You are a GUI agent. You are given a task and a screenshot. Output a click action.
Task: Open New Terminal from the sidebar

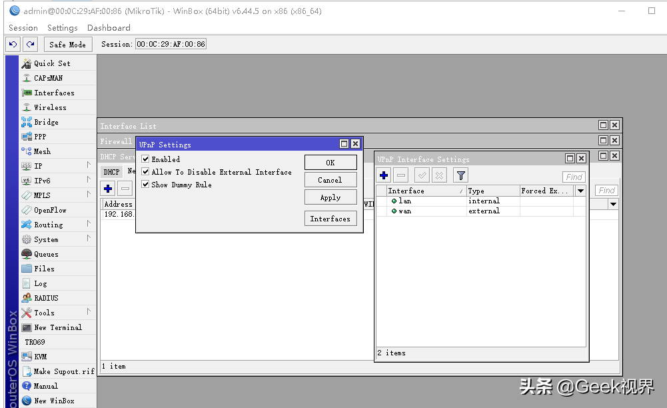pyautogui.click(x=58, y=327)
